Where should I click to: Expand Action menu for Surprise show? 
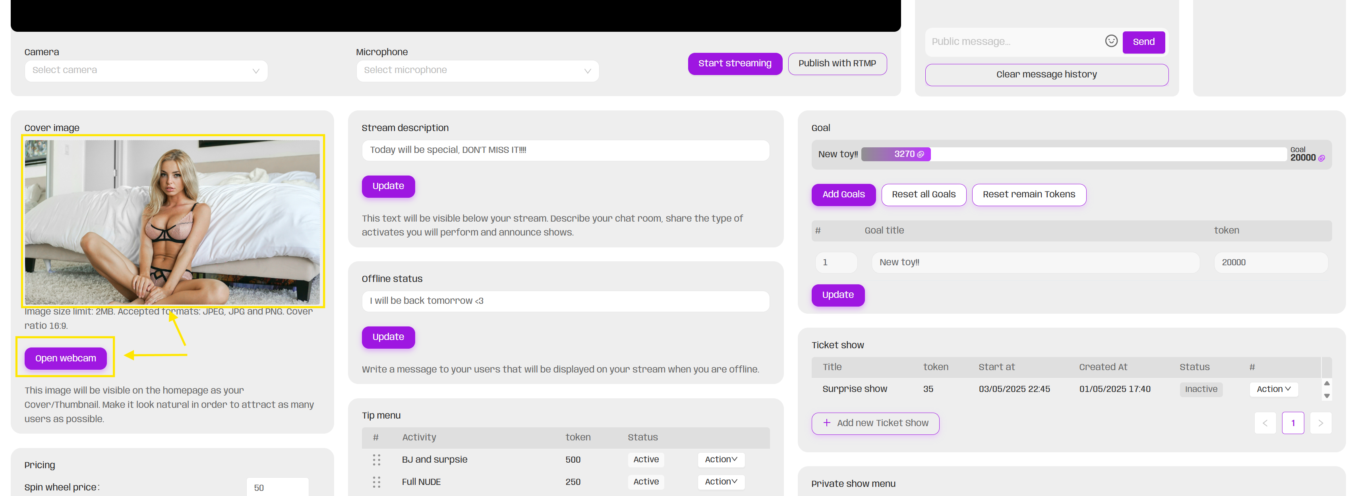click(x=1273, y=389)
